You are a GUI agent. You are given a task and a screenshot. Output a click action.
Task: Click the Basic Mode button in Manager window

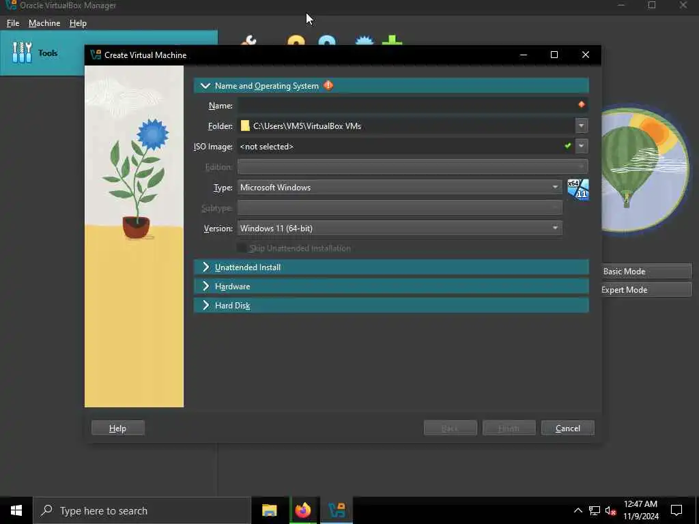(x=646, y=272)
